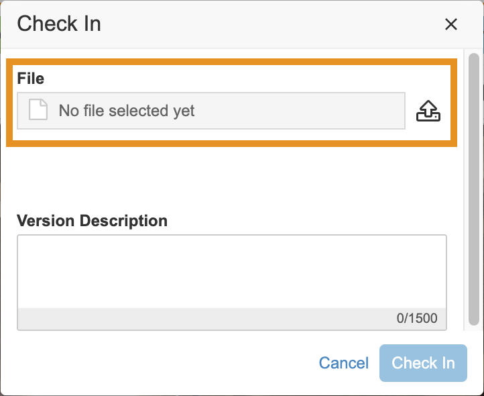Image resolution: width=484 pixels, height=396 pixels.
Task: Click the bold 'File' label
Action: [x=31, y=79]
